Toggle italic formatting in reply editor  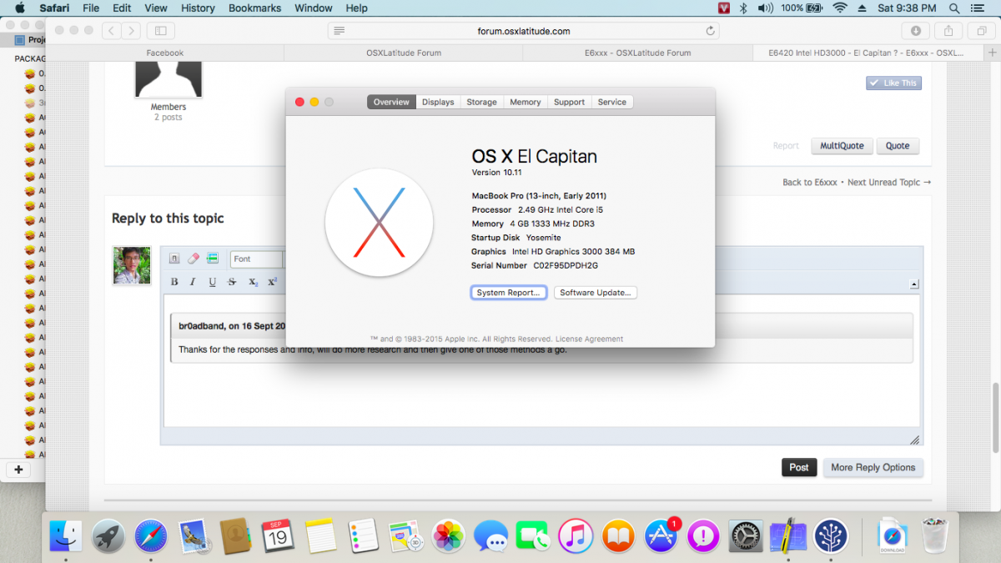point(194,282)
